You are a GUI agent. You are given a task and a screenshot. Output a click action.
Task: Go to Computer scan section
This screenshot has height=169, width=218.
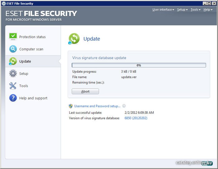coord(31,49)
